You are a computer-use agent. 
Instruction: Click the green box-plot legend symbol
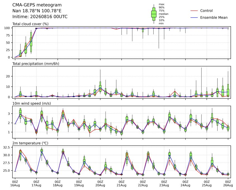154,14
